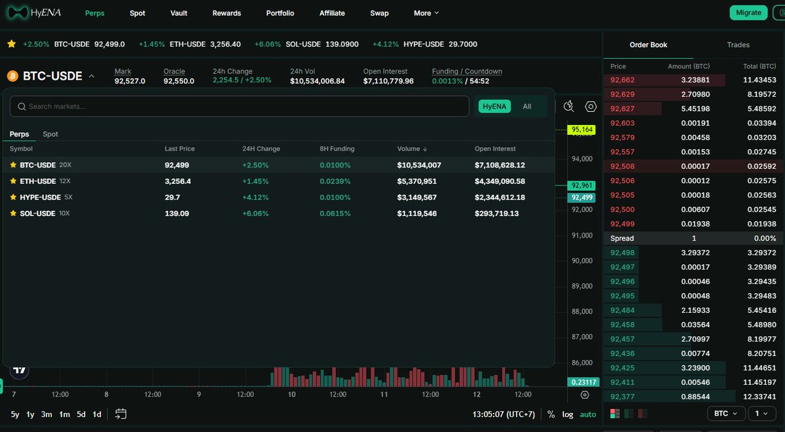Select BTC-USDE in ticker bar
Screen dimensions: 785x432
tap(73, 44)
